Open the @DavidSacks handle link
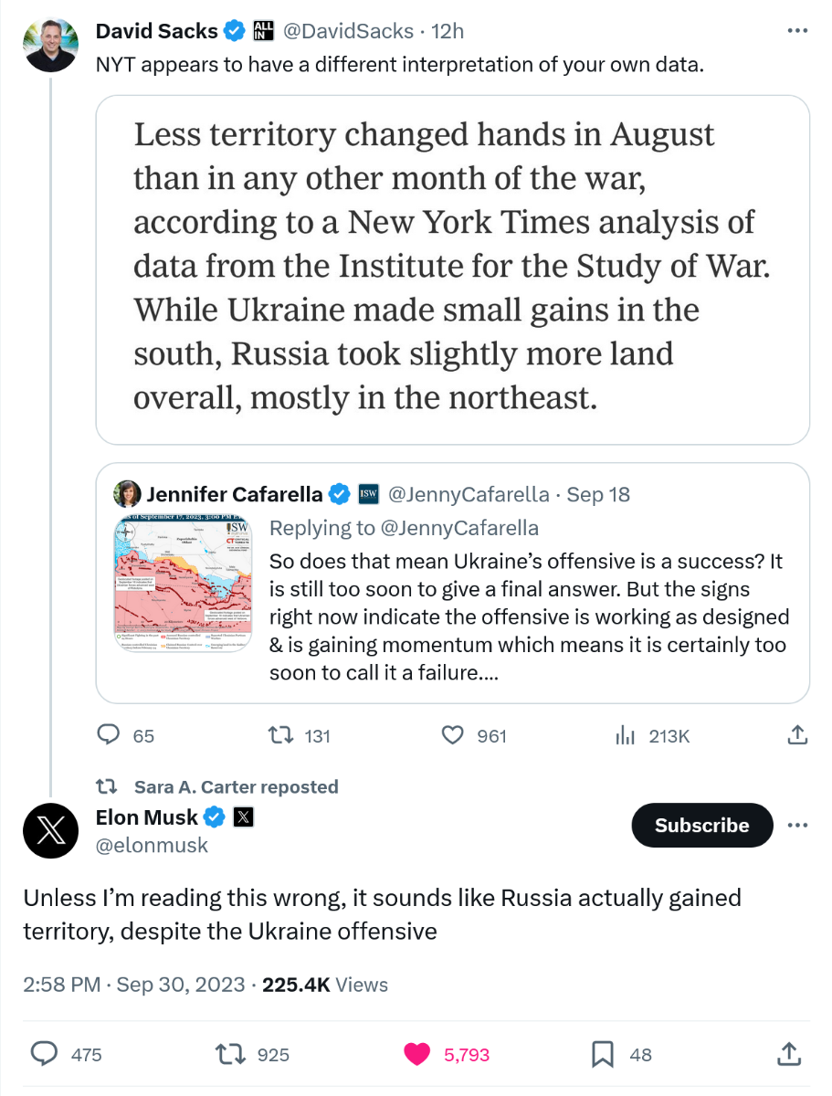 (x=348, y=31)
